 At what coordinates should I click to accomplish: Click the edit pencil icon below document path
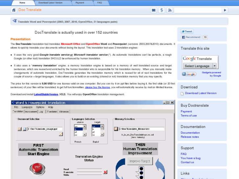tap(61, 134)
